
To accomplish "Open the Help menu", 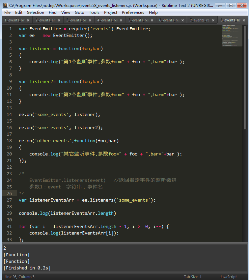I will point(153,13).
